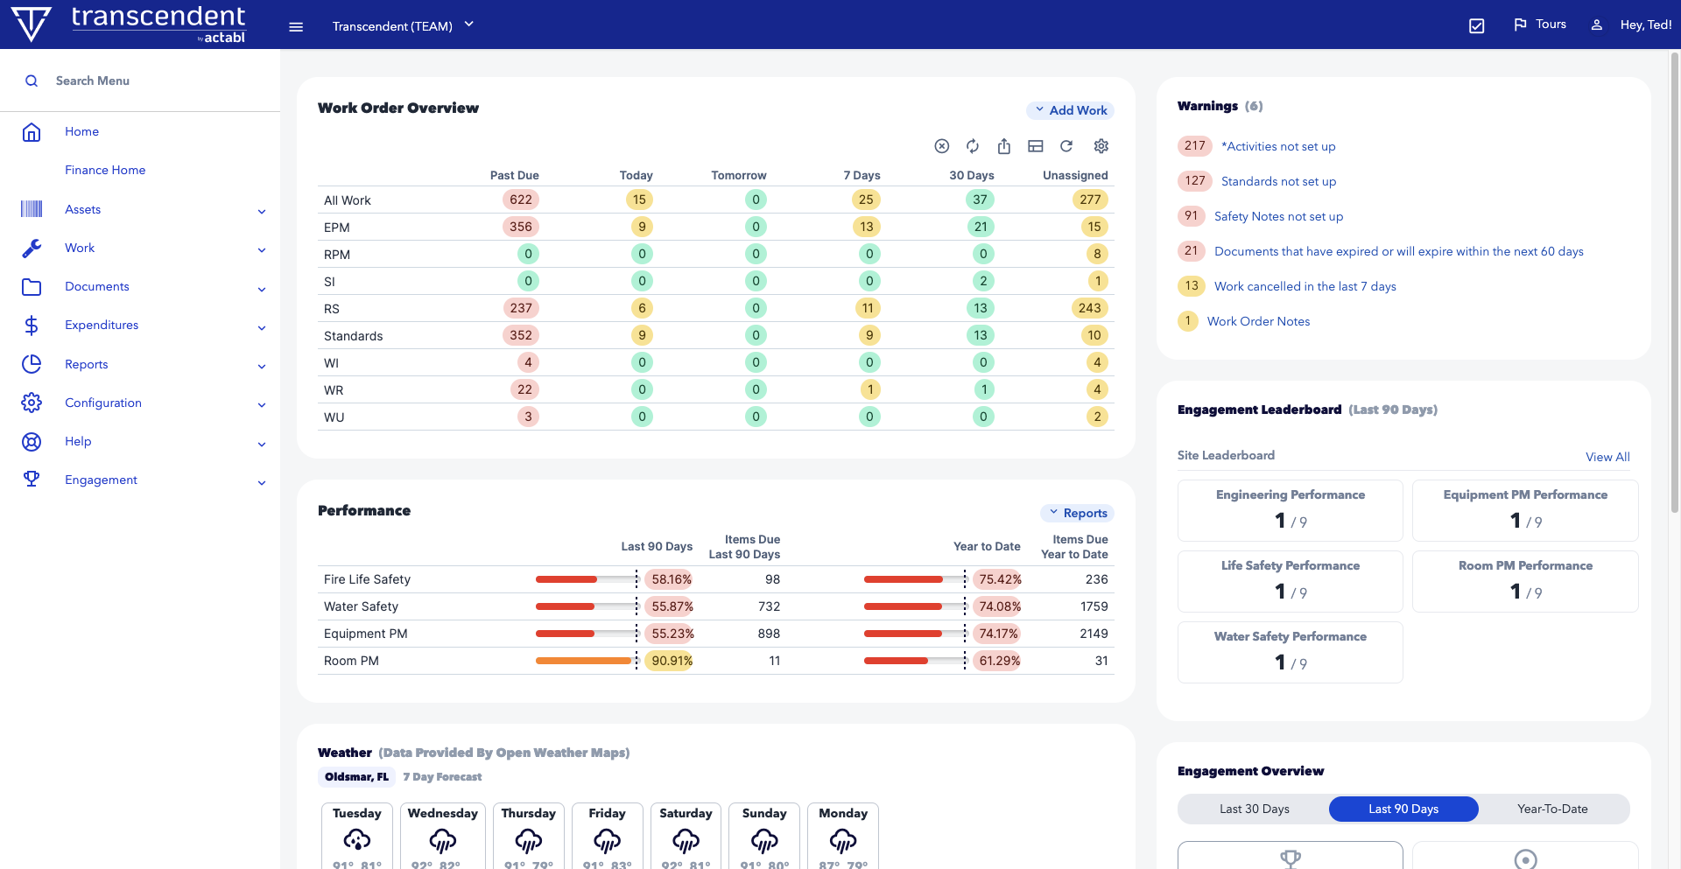Open the checklist icon in top bar
Image resolution: width=1681 pixels, height=869 pixels.
coord(1477,25)
